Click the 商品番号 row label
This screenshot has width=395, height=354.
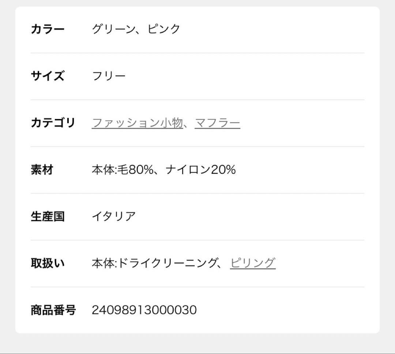pyautogui.click(x=53, y=310)
